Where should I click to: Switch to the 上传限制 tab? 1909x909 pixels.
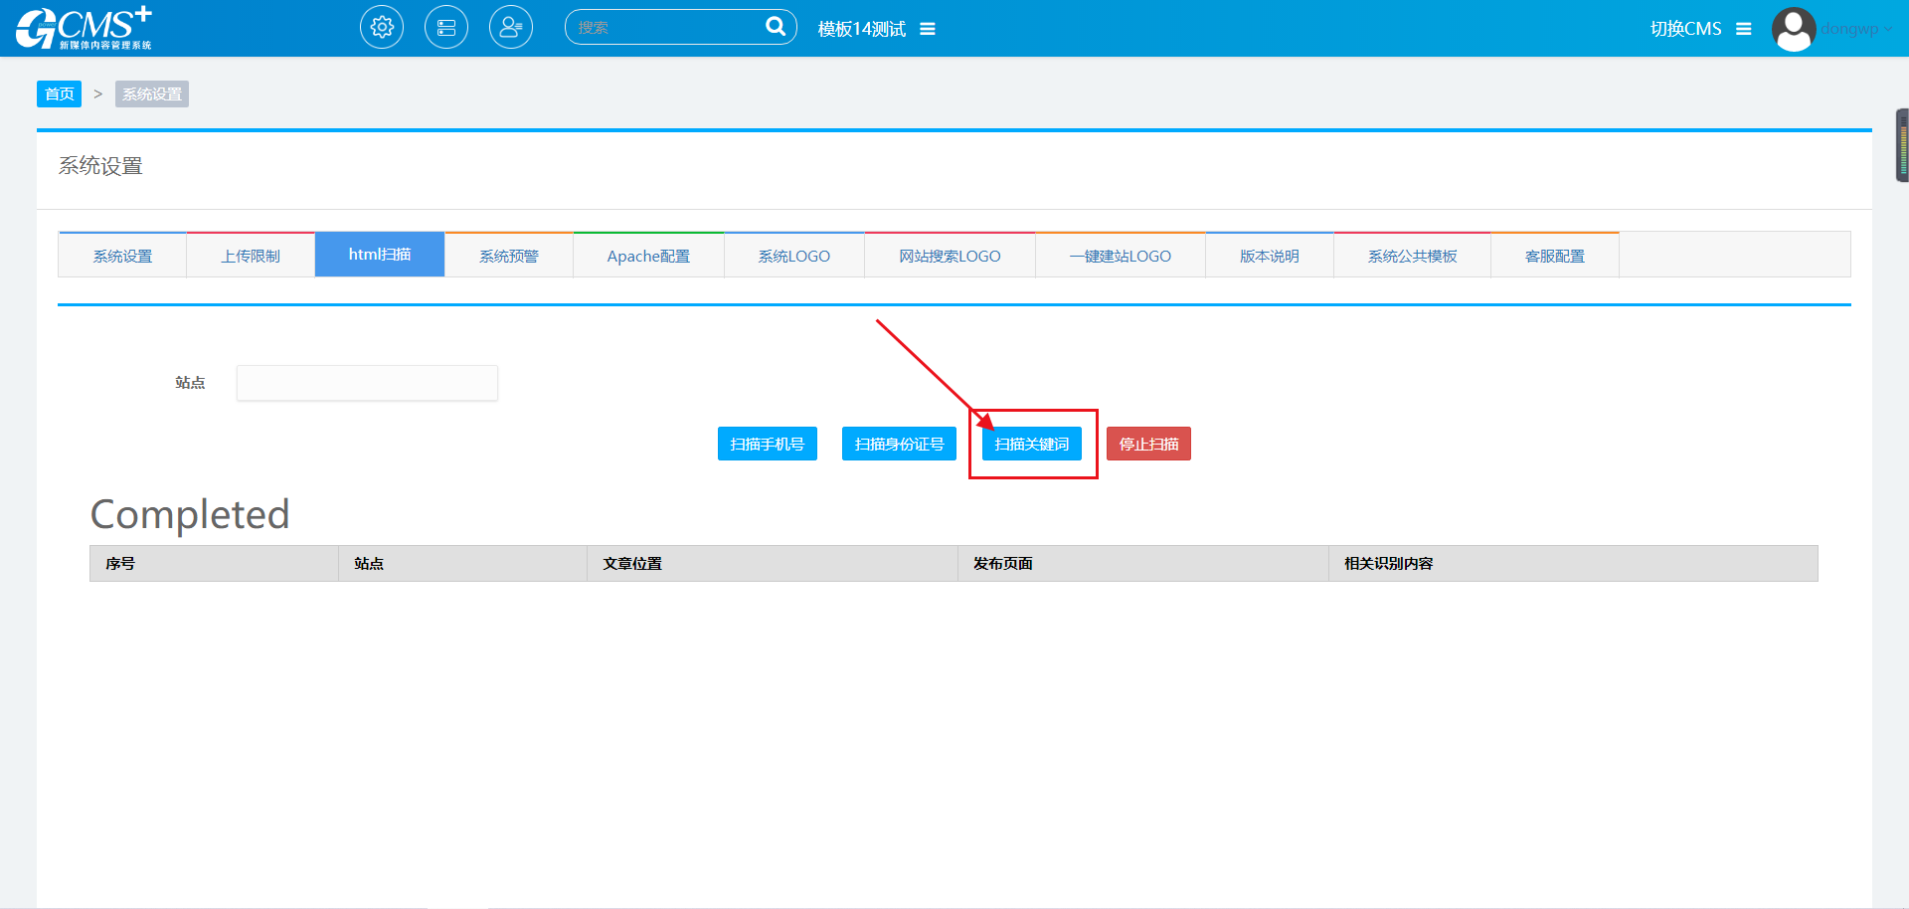251,256
